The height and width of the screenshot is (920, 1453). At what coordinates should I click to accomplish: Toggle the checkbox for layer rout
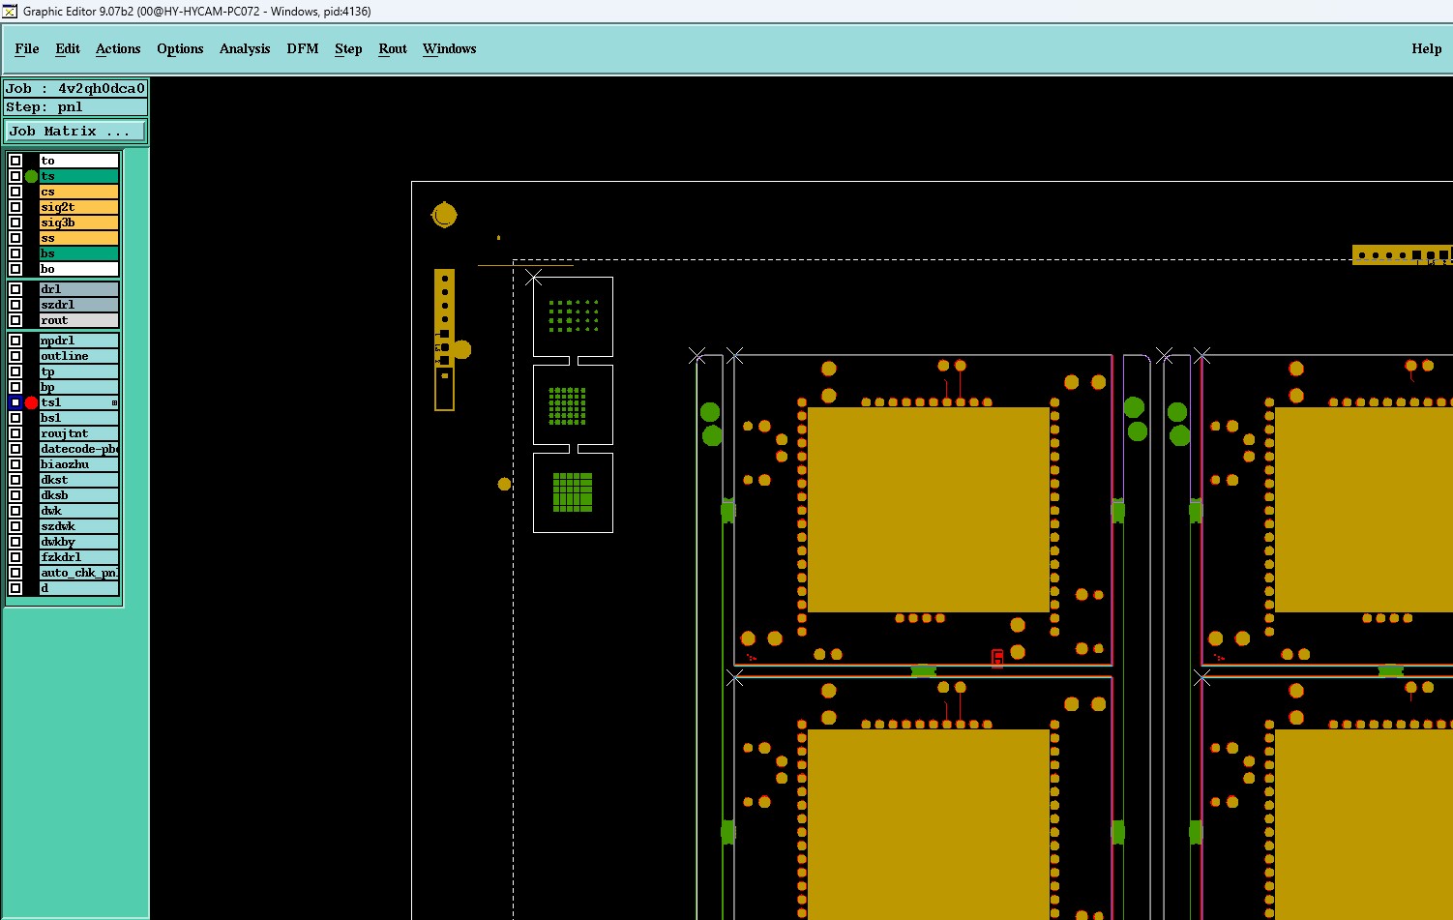point(15,320)
